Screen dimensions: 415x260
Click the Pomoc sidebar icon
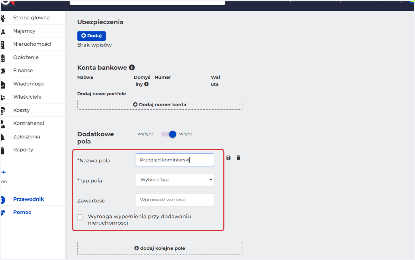(3, 213)
